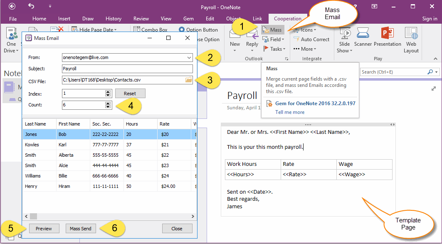Viewport: 442px width, 244px height.
Task: Click the Soc. Sec. column header
Action: pyautogui.click(x=107, y=124)
